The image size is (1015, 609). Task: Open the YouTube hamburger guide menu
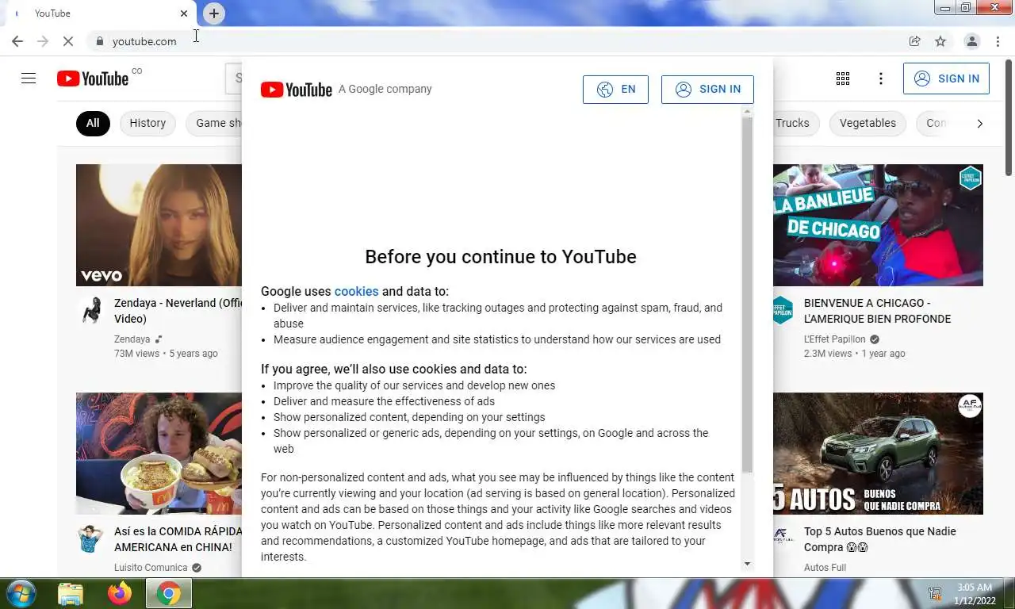[29, 79]
